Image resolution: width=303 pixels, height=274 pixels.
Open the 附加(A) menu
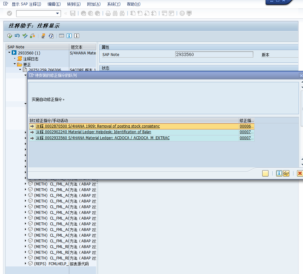[x=94, y=4]
